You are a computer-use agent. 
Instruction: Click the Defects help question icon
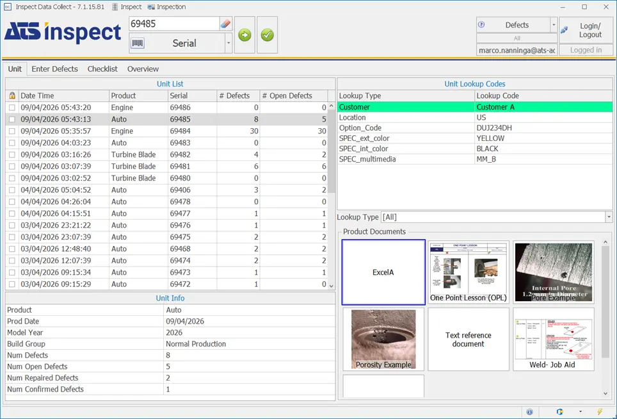481,24
